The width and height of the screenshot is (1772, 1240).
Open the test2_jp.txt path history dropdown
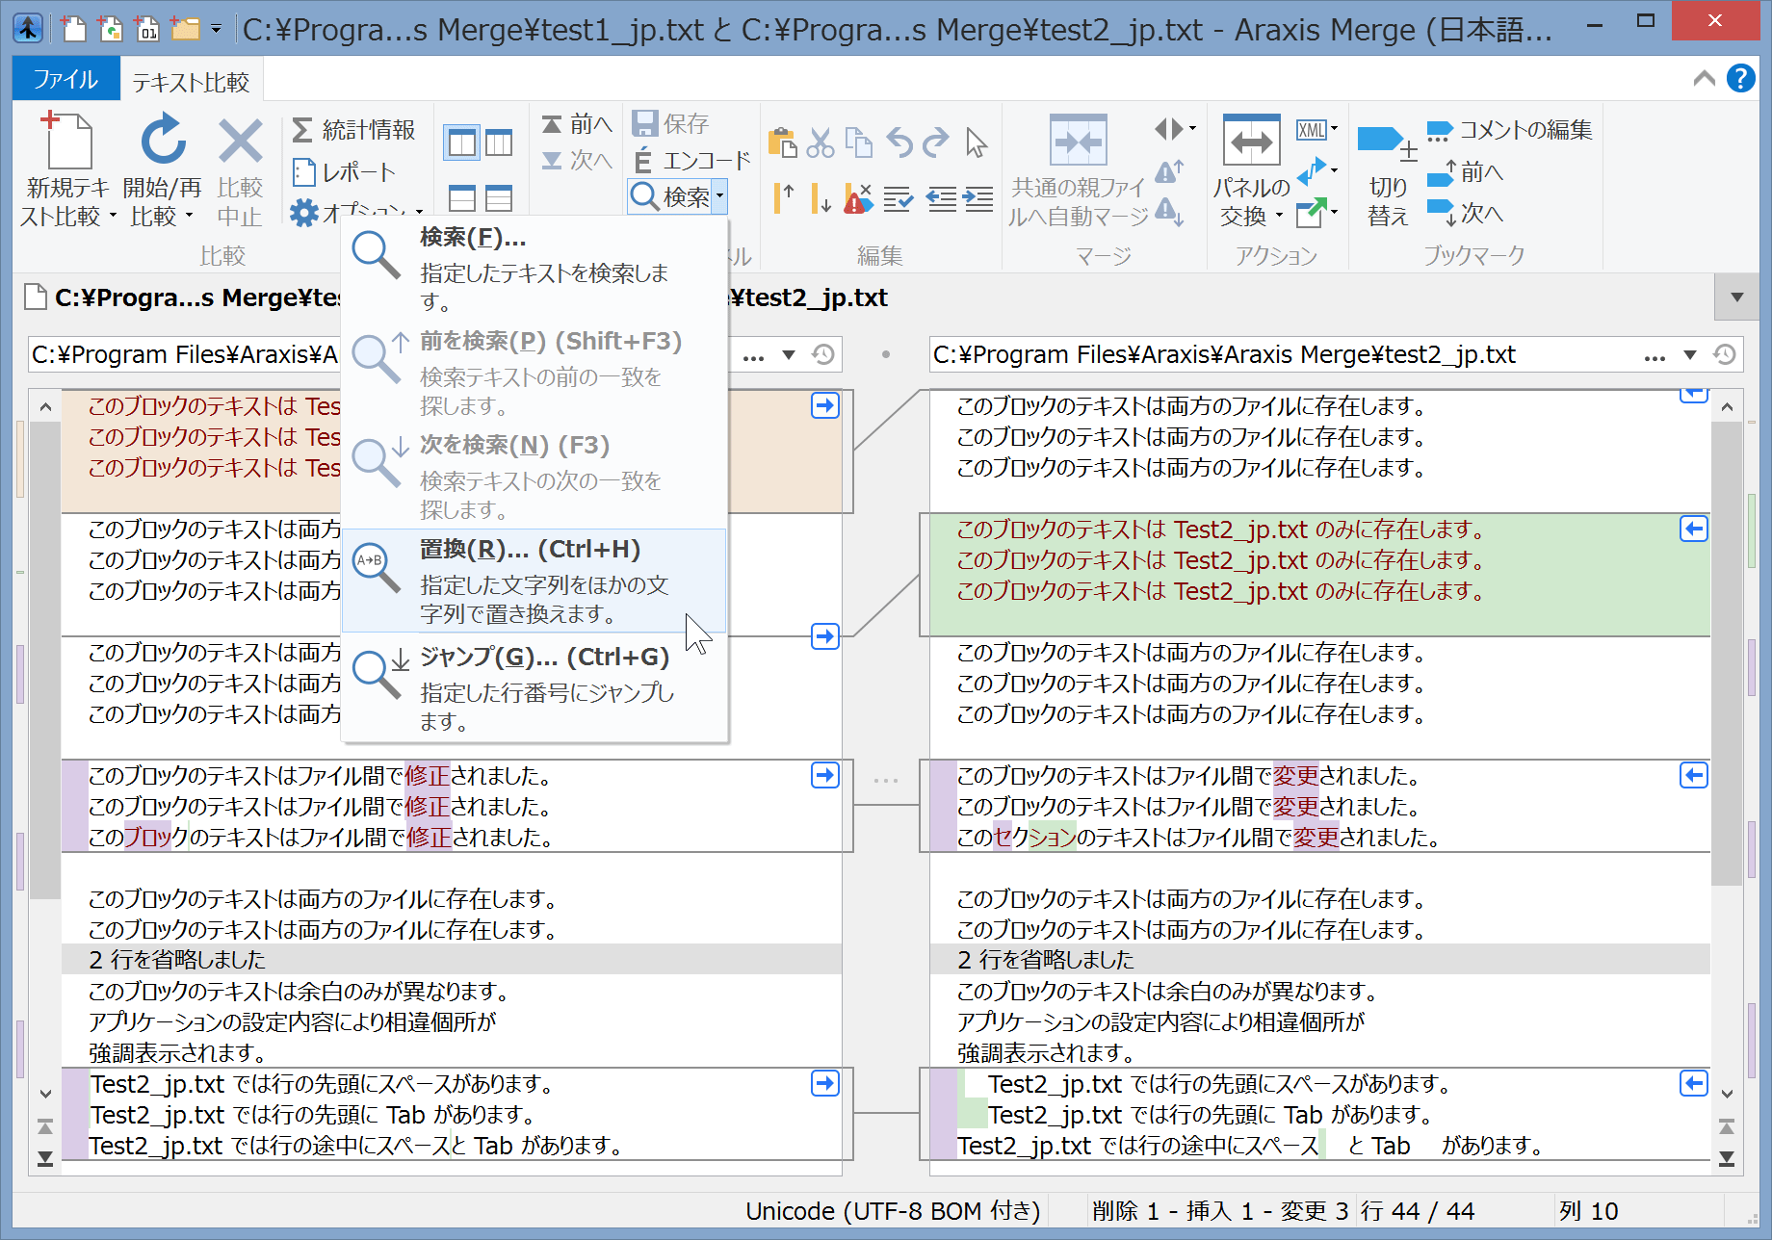click(x=1690, y=355)
